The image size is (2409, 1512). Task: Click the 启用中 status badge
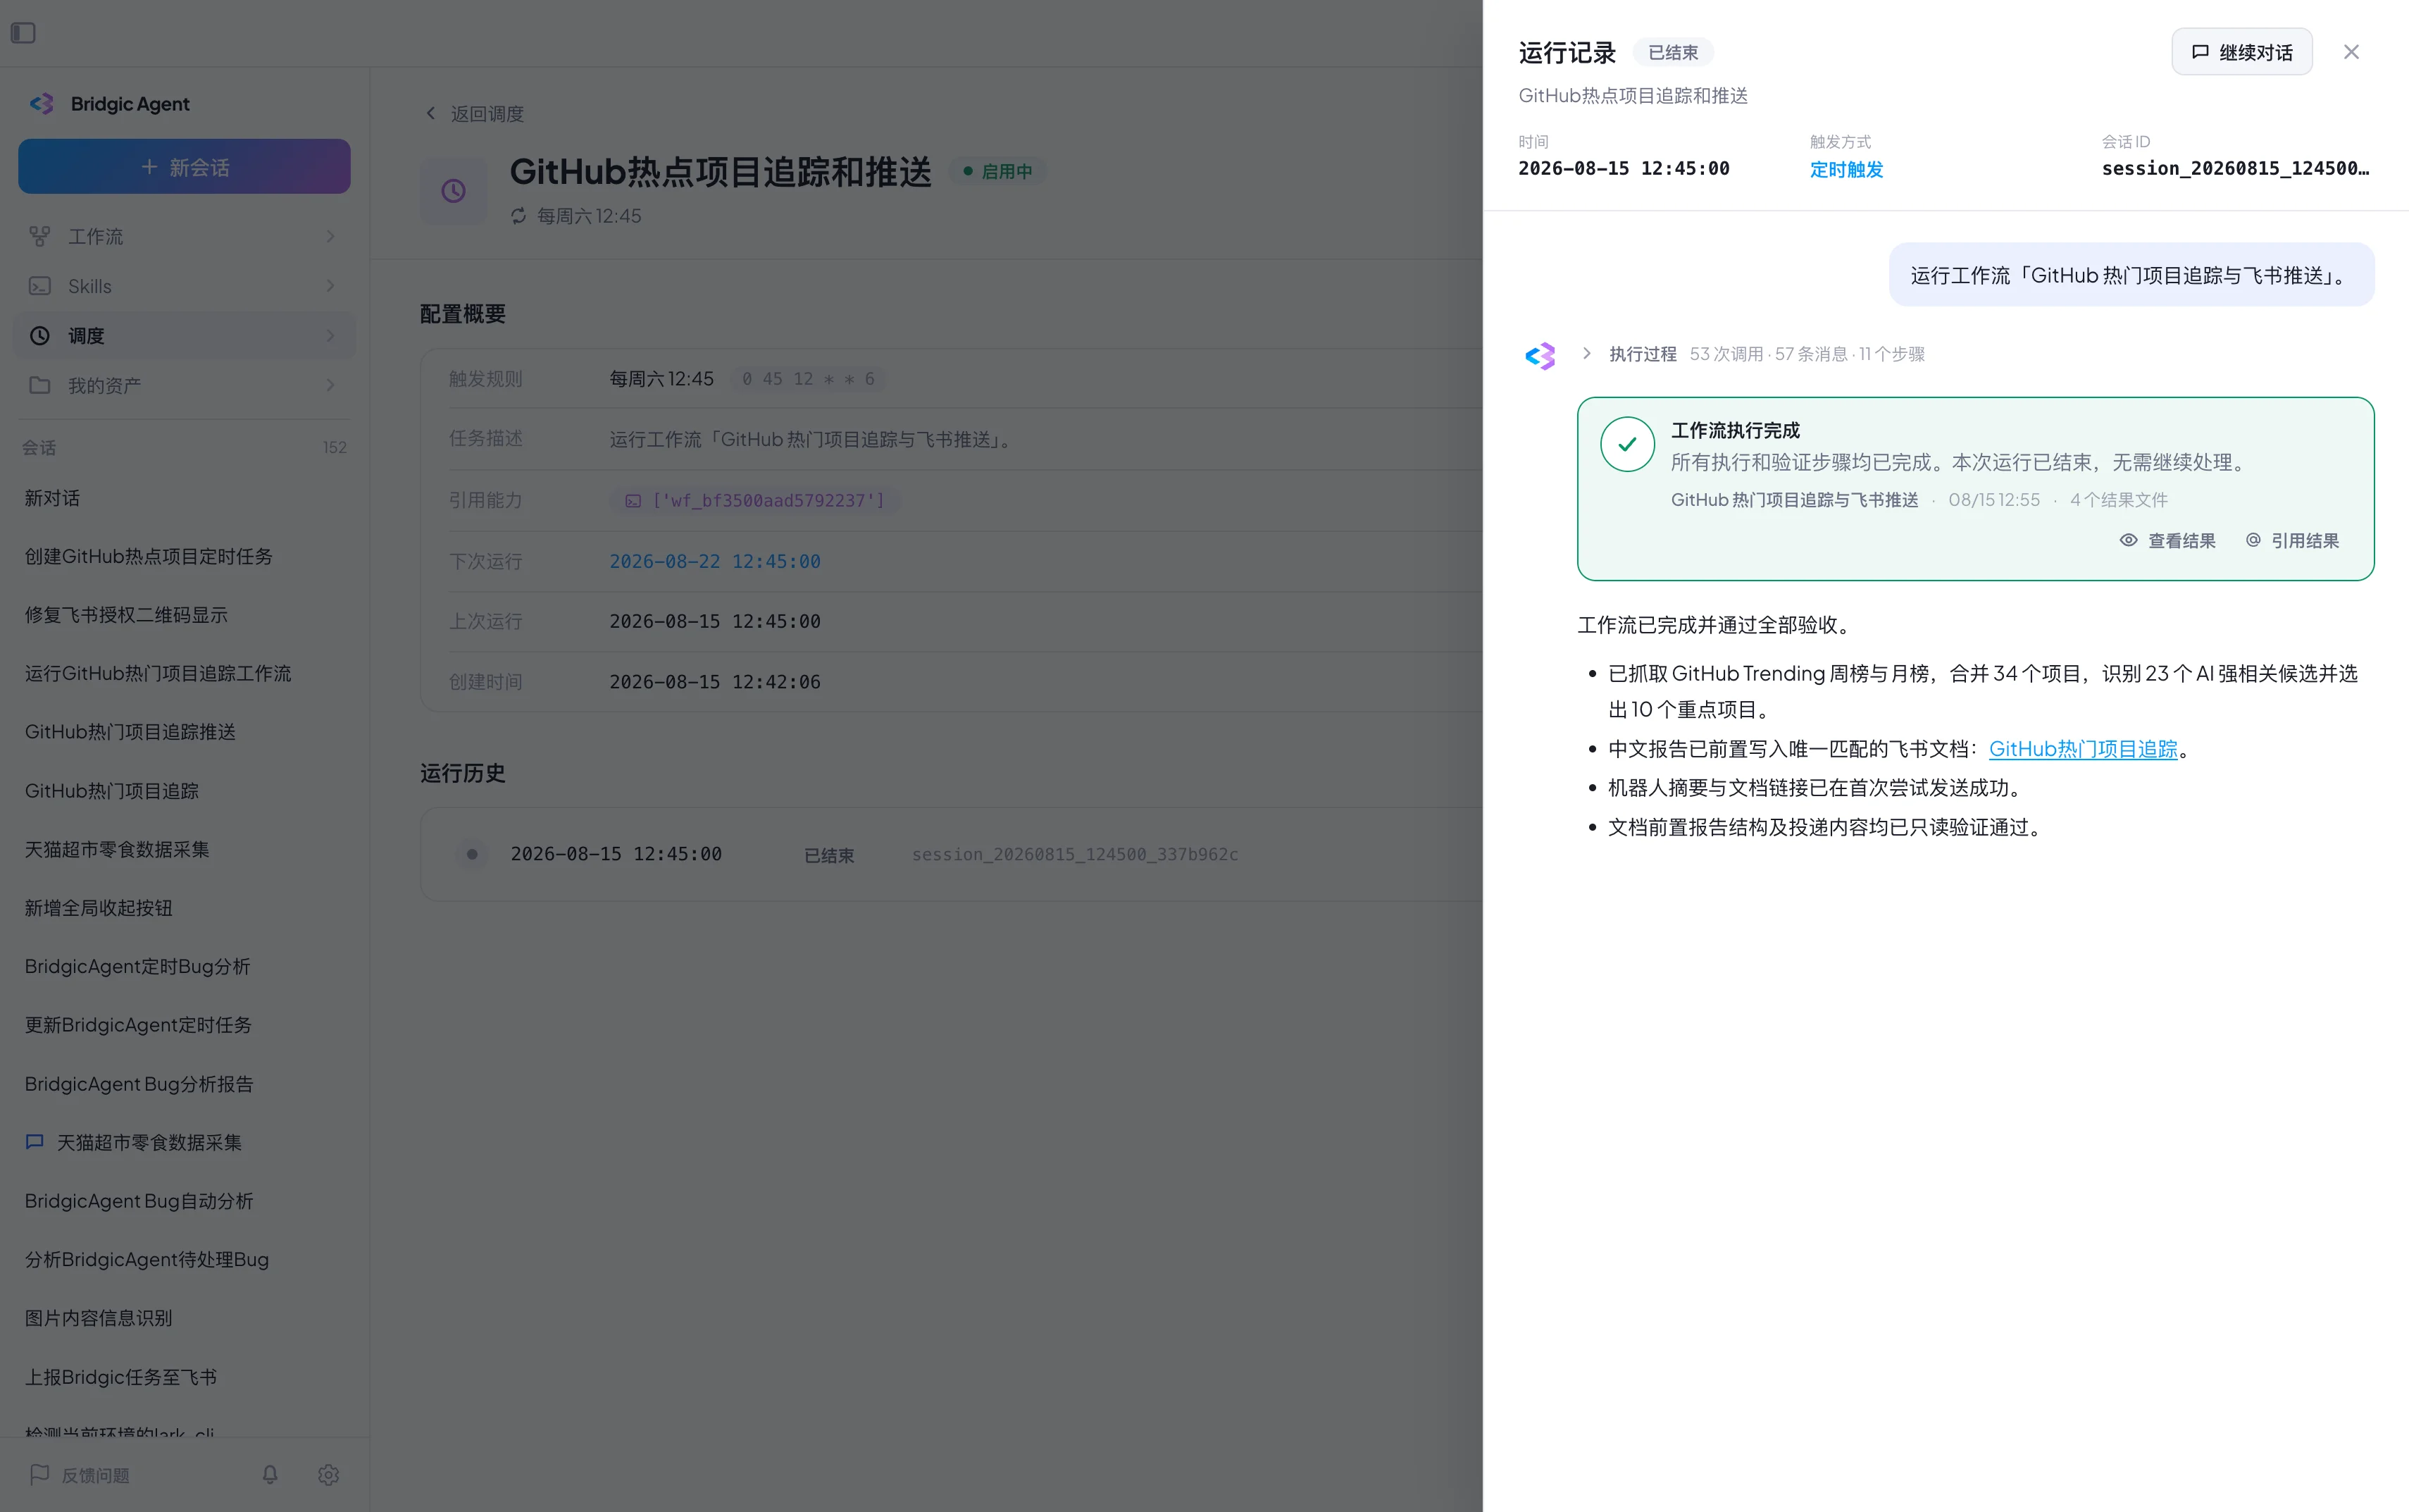pos(997,171)
